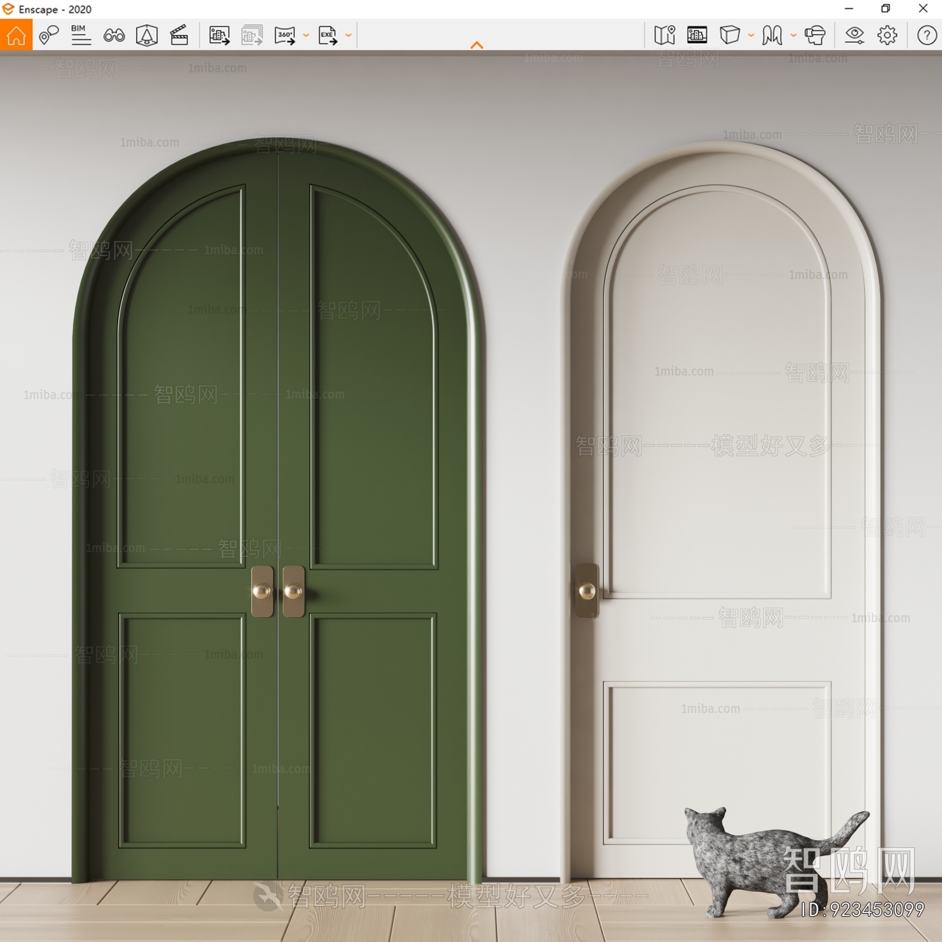Image resolution: width=942 pixels, height=942 pixels.
Task: Restore down the Enscape window
Action: 885,9
